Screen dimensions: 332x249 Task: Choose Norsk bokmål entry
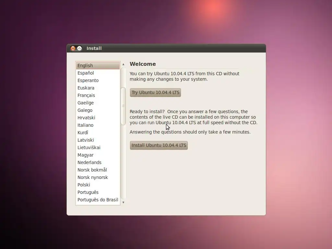pos(98,170)
